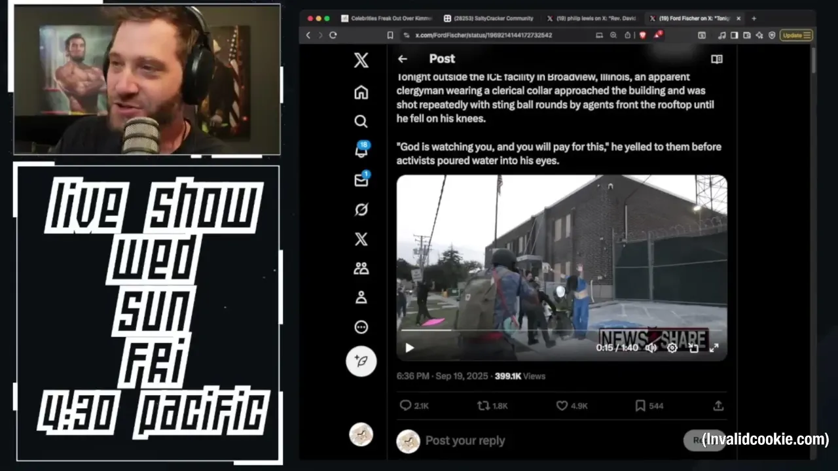
Task: Open the Explore search icon in sidebar
Action: pos(361,121)
